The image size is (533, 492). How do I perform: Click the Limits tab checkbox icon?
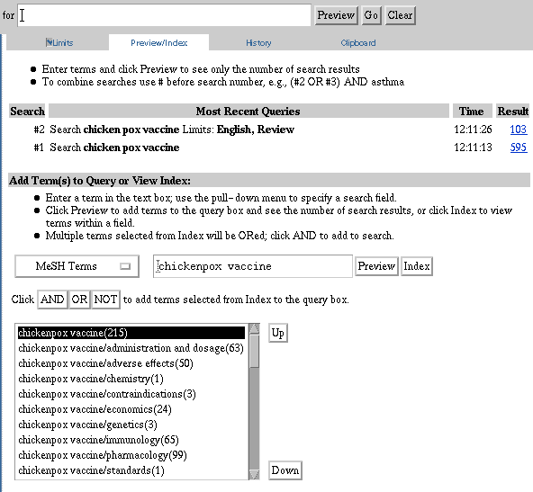point(49,42)
